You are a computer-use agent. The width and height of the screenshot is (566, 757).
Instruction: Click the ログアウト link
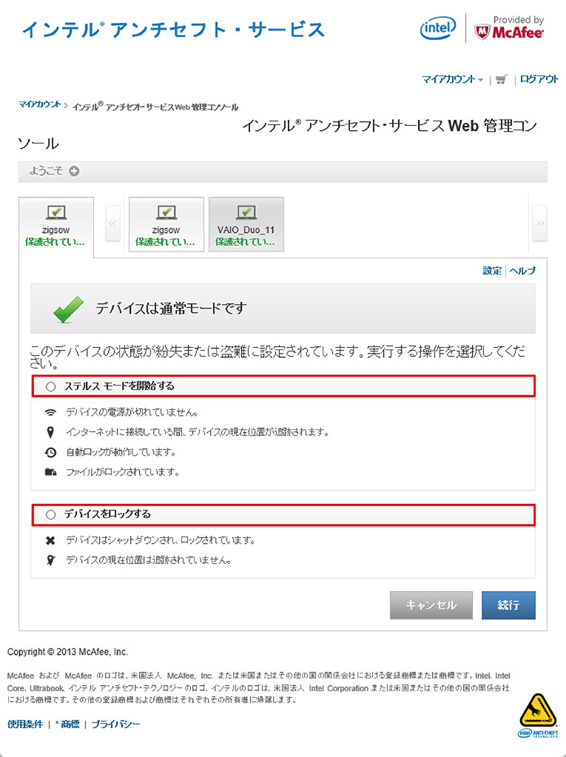[x=539, y=79]
